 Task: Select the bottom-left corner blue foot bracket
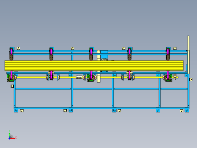[x=16, y=110]
